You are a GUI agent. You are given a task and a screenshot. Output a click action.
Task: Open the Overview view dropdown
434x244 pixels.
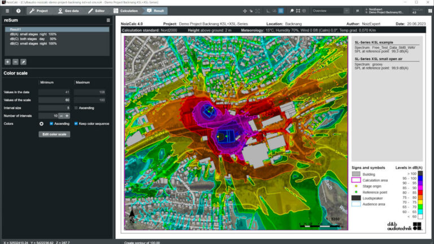pos(330,11)
